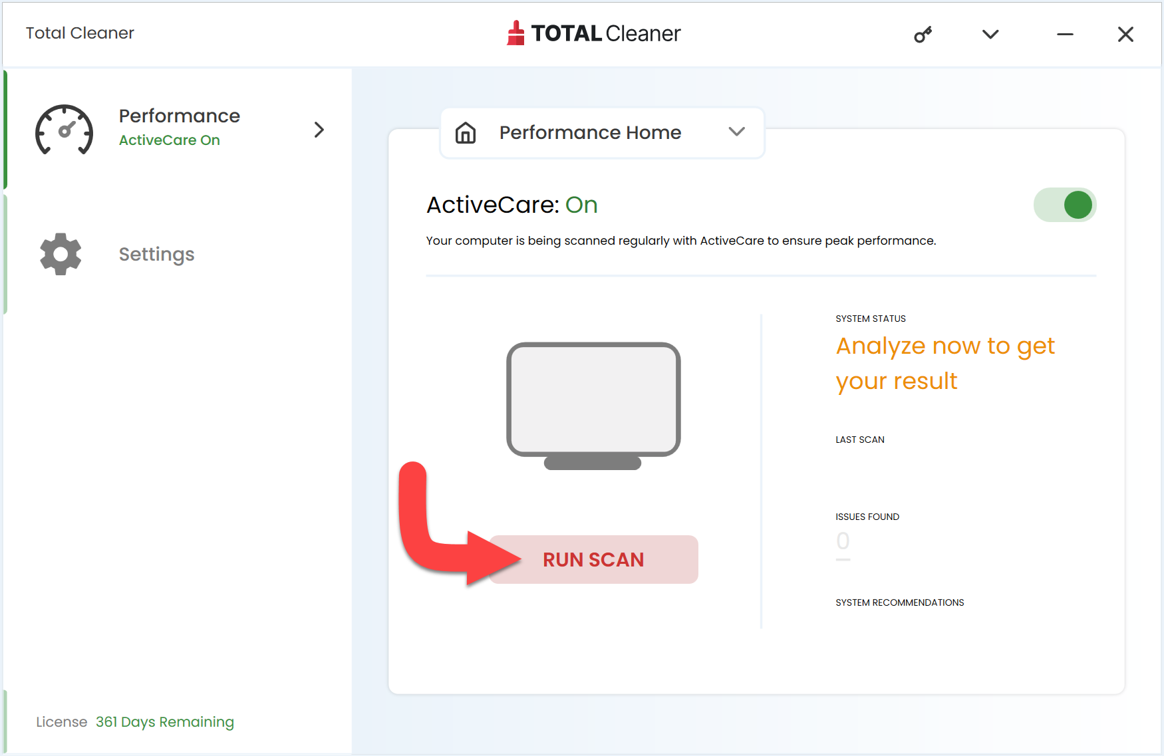Turn off the ActiveCare toggle switch
Screen dimensions: 1164x756
[x=1064, y=205]
